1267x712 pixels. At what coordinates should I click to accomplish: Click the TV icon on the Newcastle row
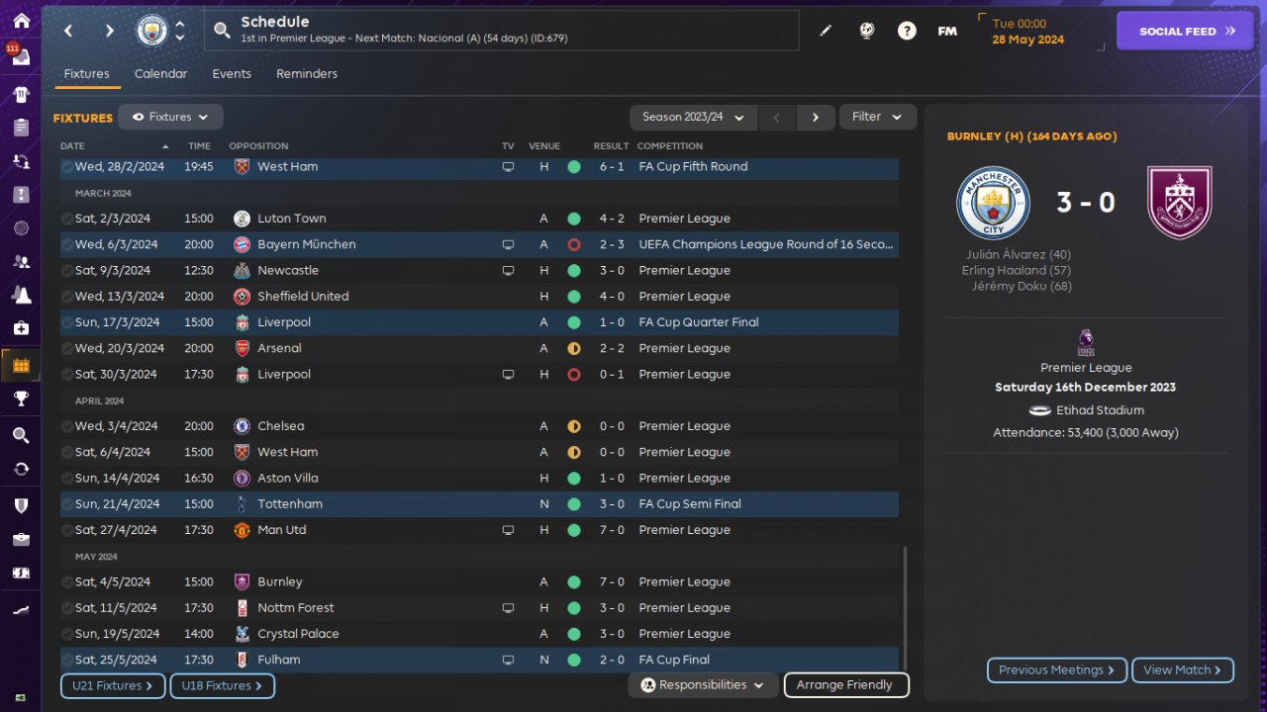(508, 270)
